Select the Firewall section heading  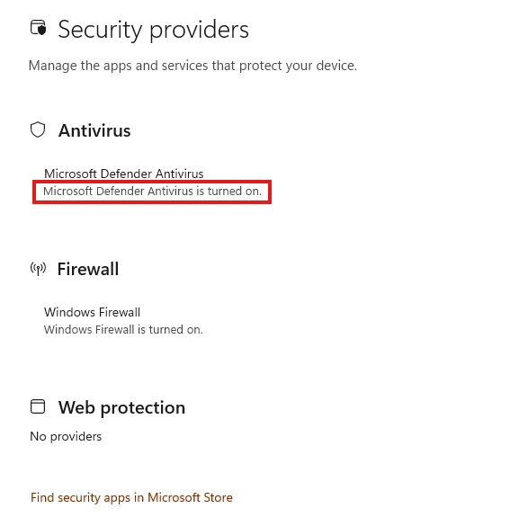click(88, 269)
